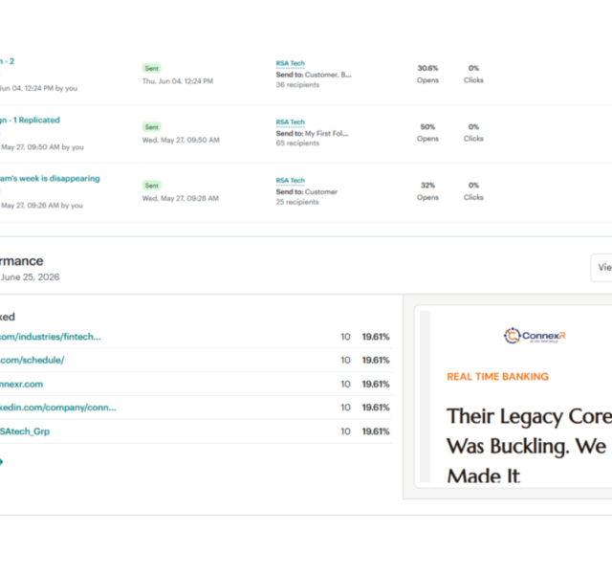Open RSA Tech link in 65 recipients row
This screenshot has height=574, width=612.
(x=290, y=121)
